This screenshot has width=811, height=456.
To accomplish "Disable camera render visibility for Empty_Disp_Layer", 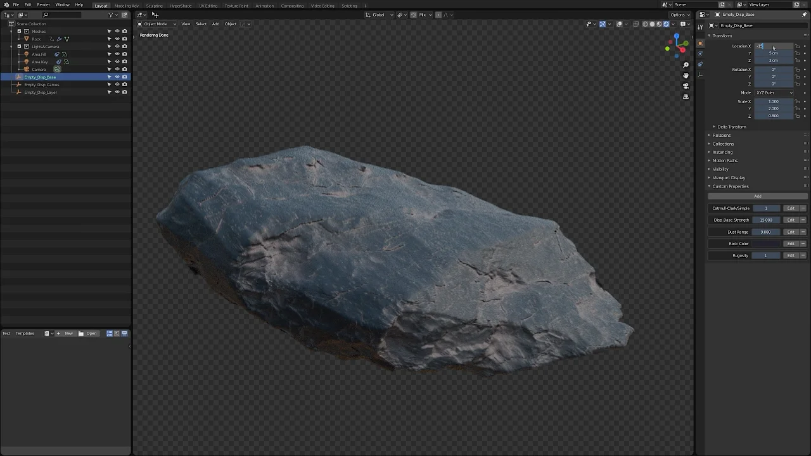I will point(124,92).
